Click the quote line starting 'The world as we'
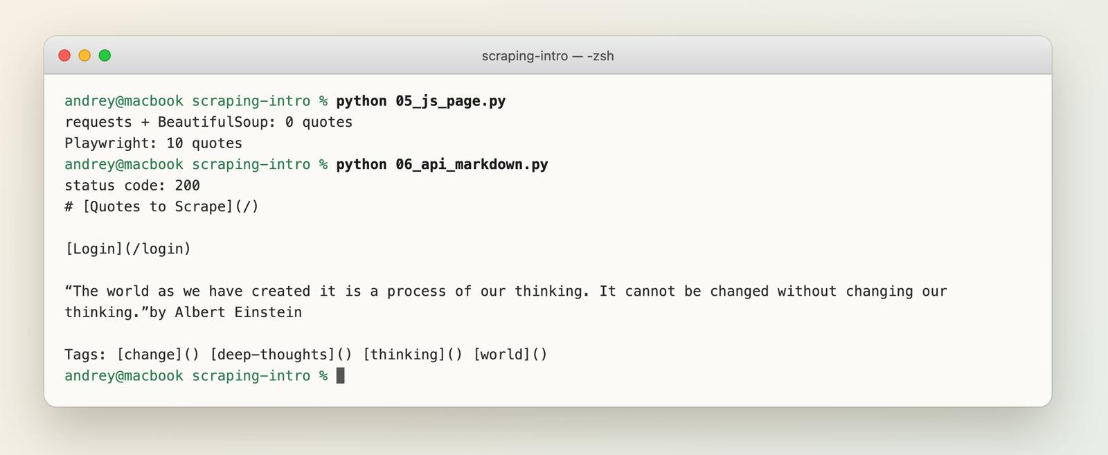1108x455 pixels. pyautogui.click(x=506, y=292)
